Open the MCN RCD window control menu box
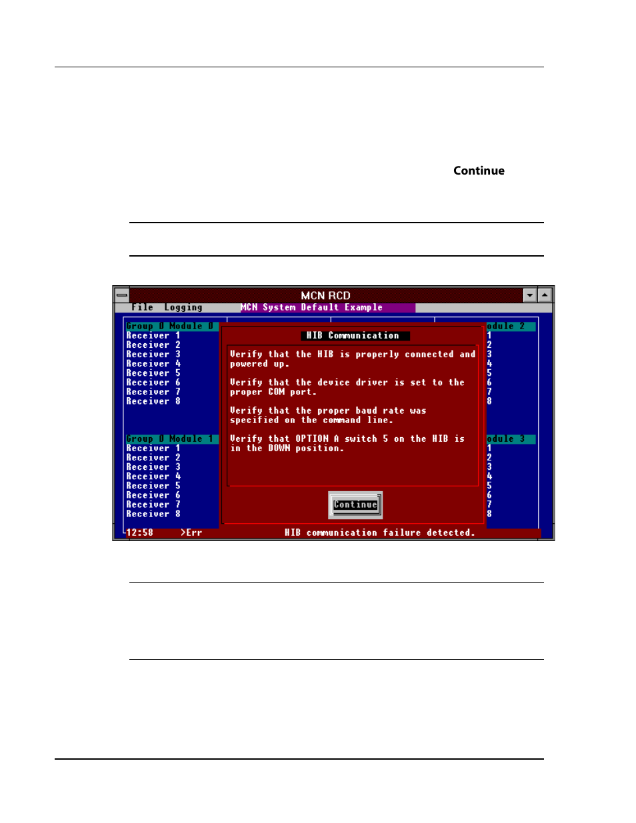The width and height of the screenshot is (636, 823). [x=121, y=295]
